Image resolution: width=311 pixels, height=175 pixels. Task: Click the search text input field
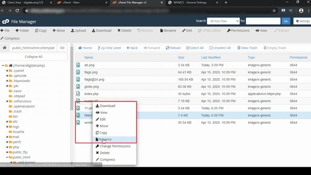coord(263,21)
